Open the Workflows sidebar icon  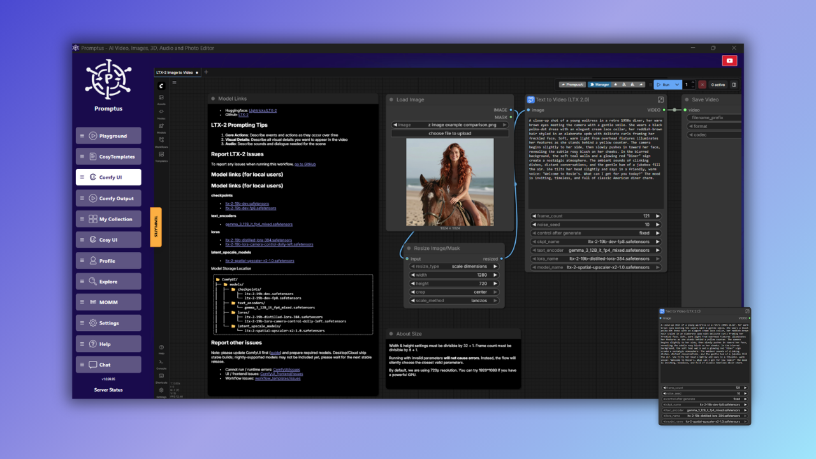pyautogui.click(x=161, y=141)
